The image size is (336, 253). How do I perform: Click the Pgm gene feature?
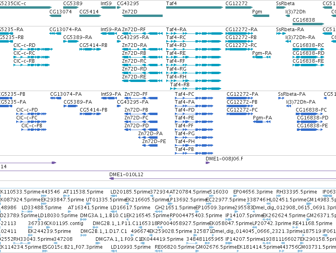point(261,16)
